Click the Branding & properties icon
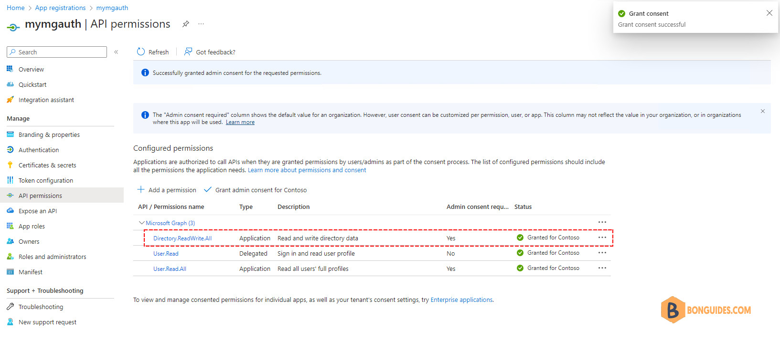This screenshot has height=341, width=780. click(10, 134)
